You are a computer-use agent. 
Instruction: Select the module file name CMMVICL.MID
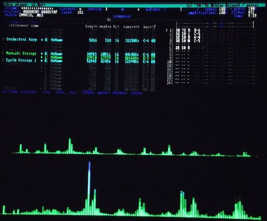[x=31, y=15]
